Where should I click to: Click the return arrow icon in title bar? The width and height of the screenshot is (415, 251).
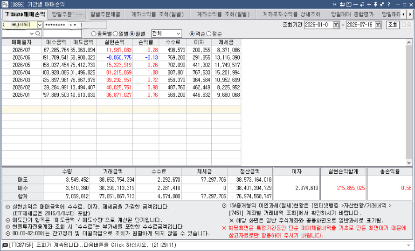362,5
